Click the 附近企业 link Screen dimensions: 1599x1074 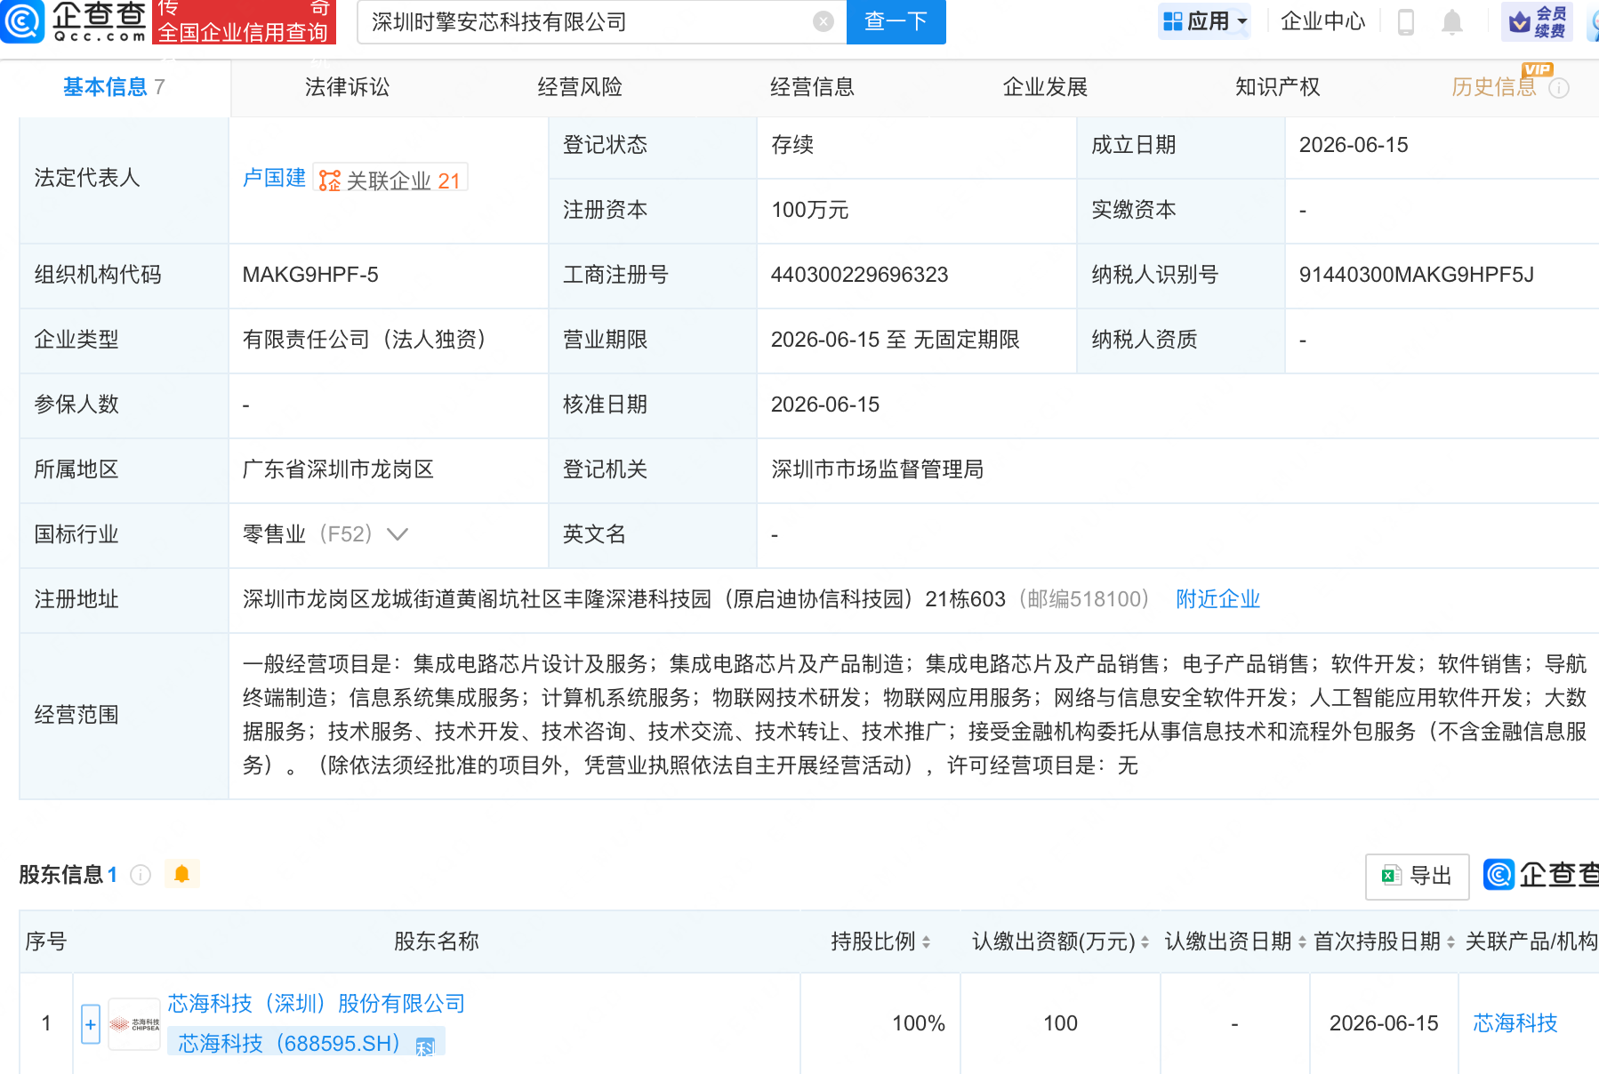click(x=1218, y=599)
